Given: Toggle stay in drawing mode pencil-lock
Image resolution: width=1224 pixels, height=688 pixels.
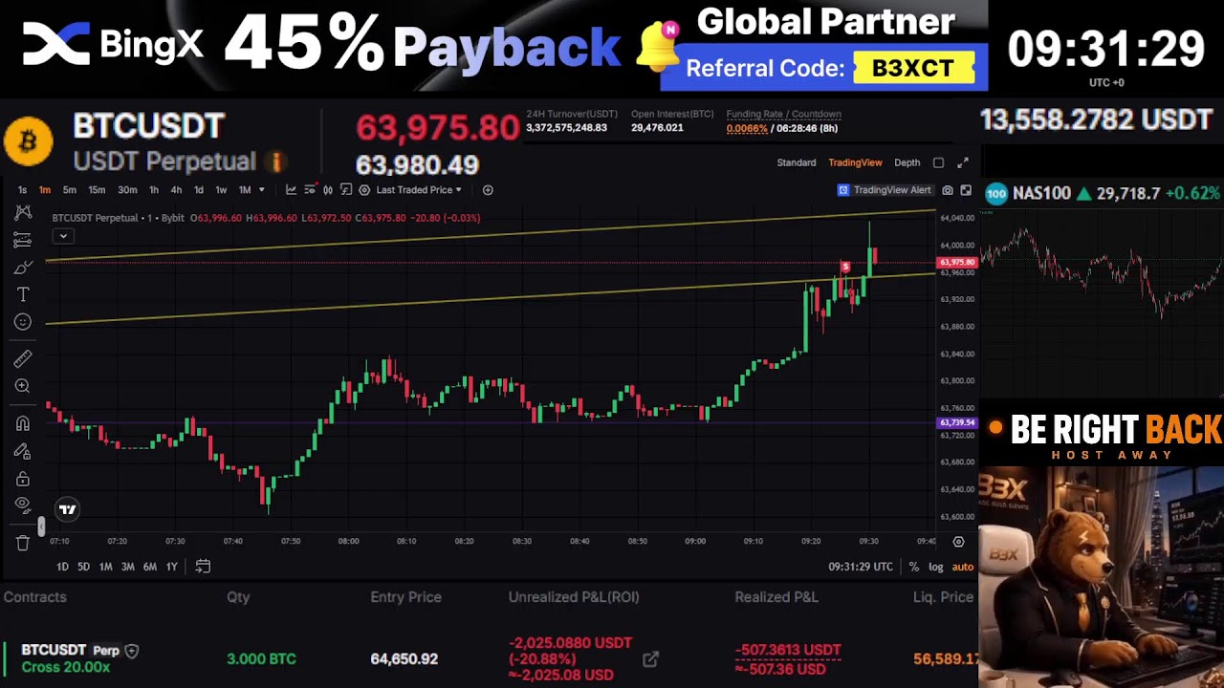Looking at the screenshot, I should click(x=23, y=451).
